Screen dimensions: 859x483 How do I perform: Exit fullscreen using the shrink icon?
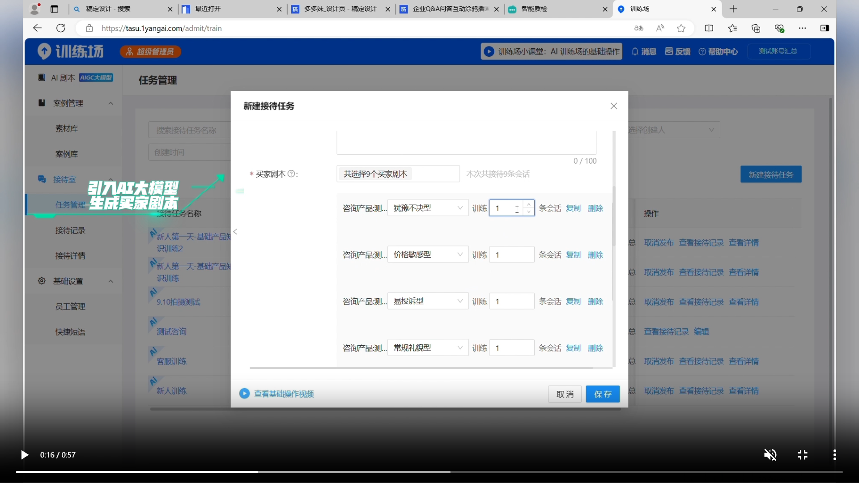coord(803,455)
